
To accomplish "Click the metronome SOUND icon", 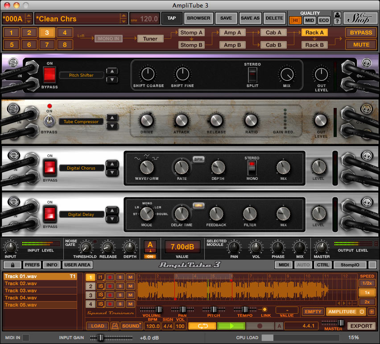I will click(x=131, y=326).
